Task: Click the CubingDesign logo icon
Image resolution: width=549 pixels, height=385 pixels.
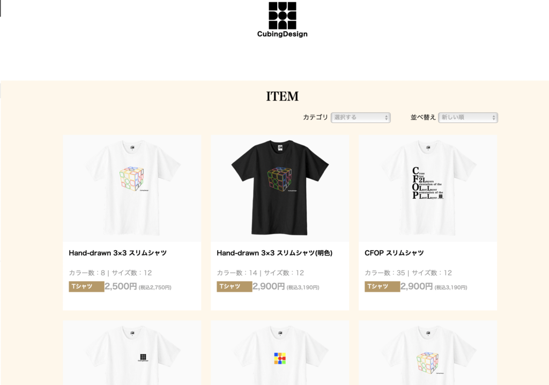Action: (x=282, y=16)
